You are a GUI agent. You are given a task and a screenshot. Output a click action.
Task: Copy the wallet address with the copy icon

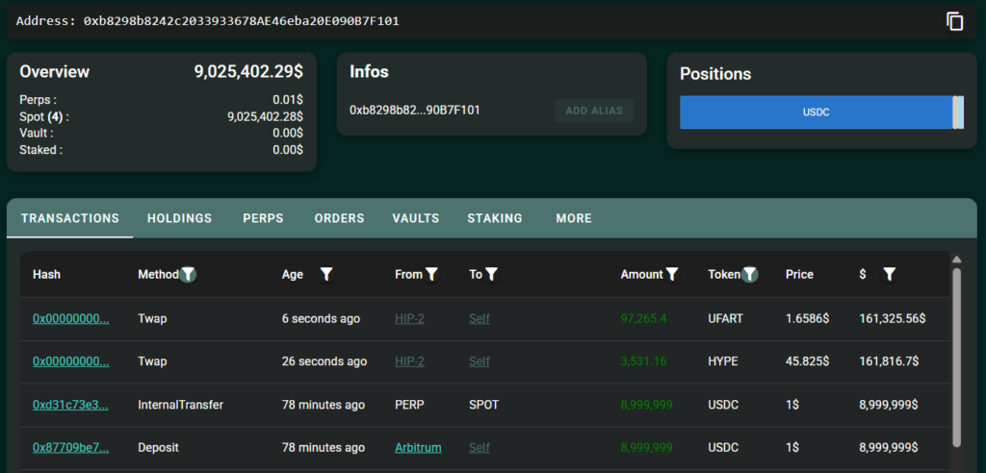click(954, 21)
